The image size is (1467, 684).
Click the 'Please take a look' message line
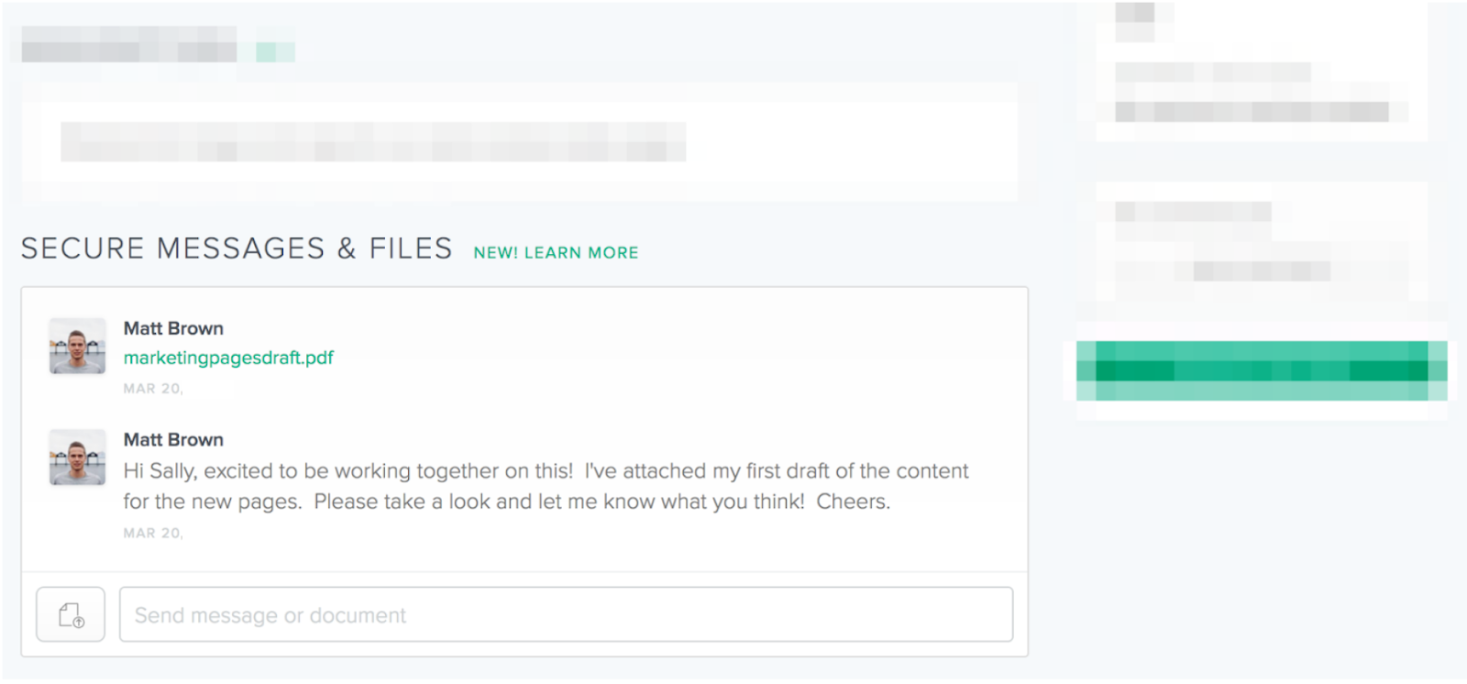click(x=507, y=502)
